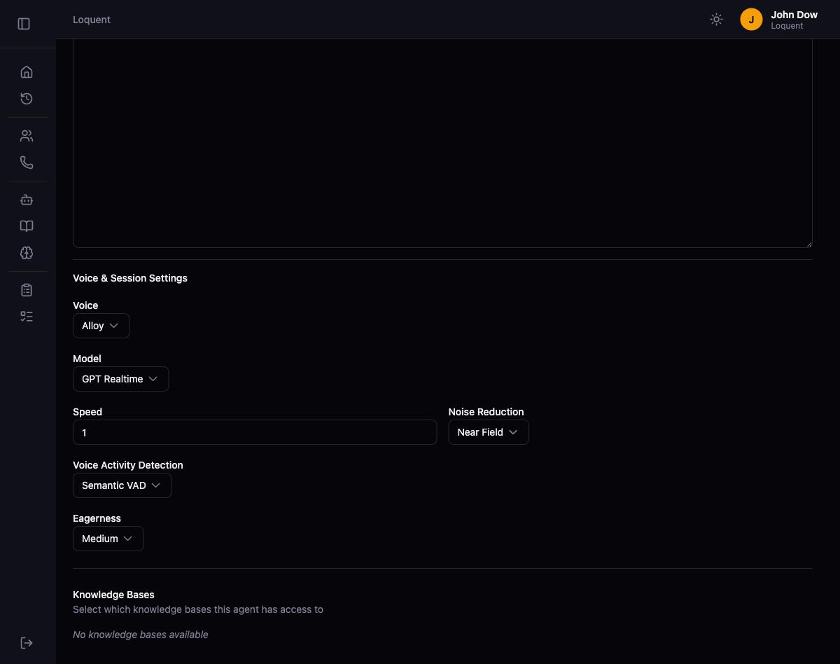The height and width of the screenshot is (664, 840).
Task: Collapse the sidebar using the panel toggle
Action: pos(24,23)
